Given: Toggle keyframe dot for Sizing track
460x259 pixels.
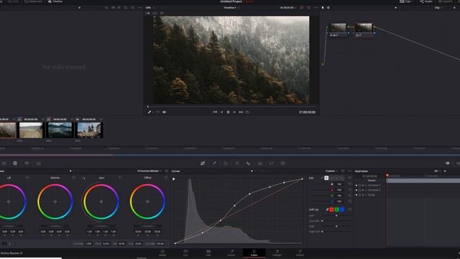Looking at the screenshot, I should point(356,195).
